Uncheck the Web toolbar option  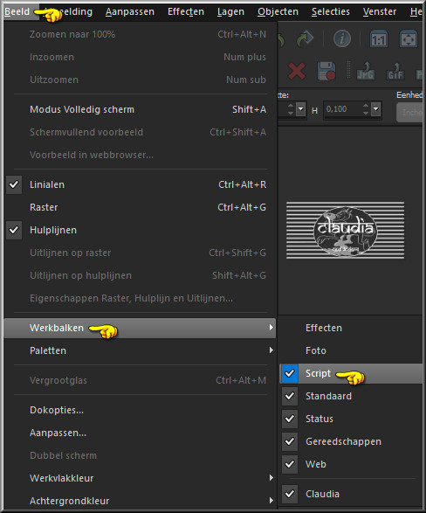pos(290,464)
